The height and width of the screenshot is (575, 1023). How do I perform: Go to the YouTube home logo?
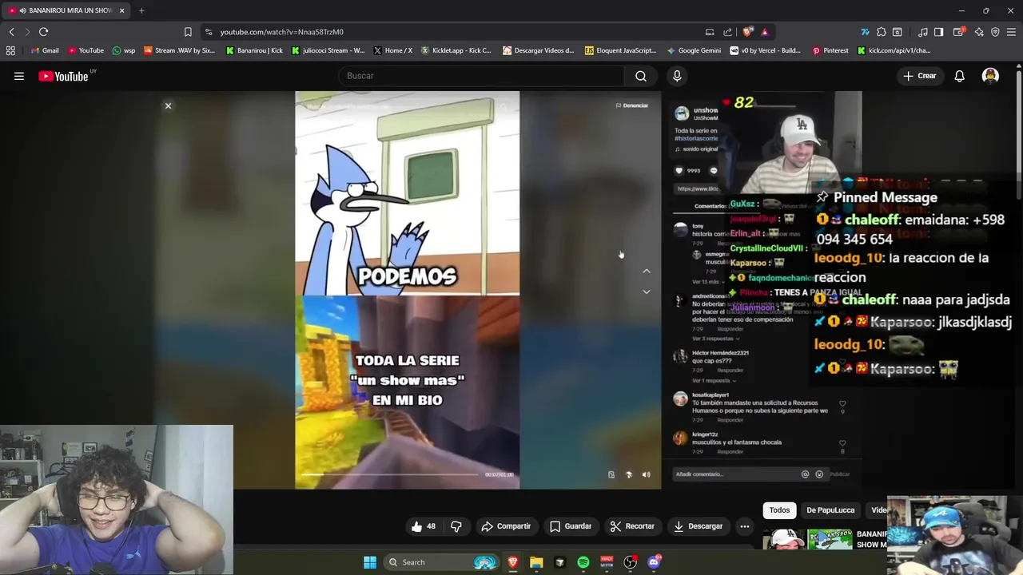64,76
